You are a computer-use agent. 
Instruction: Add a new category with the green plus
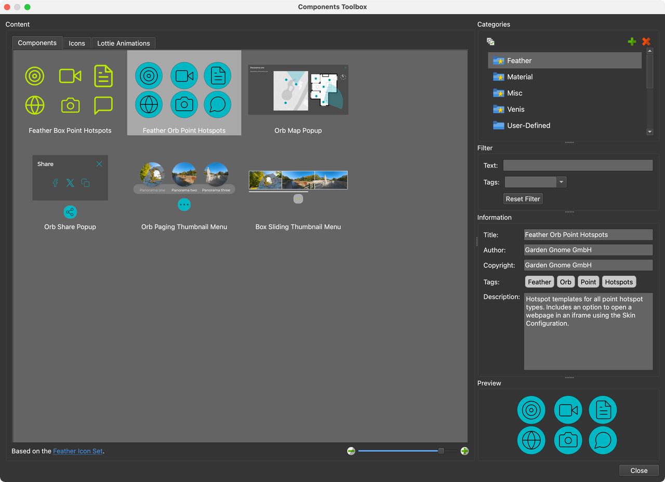[x=632, y=41]
